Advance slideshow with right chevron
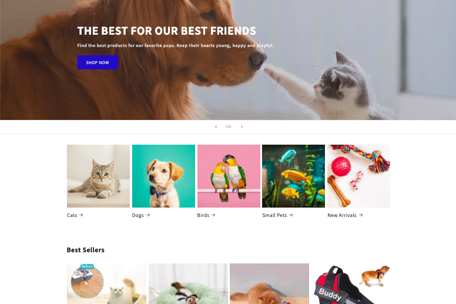456x304 pixels. 242,126
